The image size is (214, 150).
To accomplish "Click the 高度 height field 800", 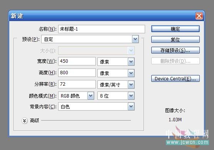I will (77, 73).
